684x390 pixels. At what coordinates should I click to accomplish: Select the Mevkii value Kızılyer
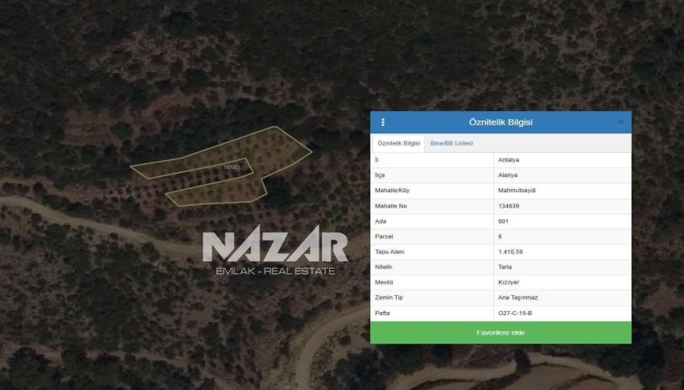point(509,282)
